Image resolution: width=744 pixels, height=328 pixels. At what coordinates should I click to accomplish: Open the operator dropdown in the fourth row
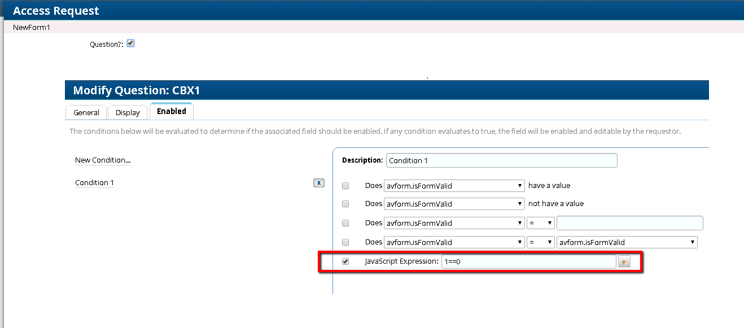(x=540, y=242)
